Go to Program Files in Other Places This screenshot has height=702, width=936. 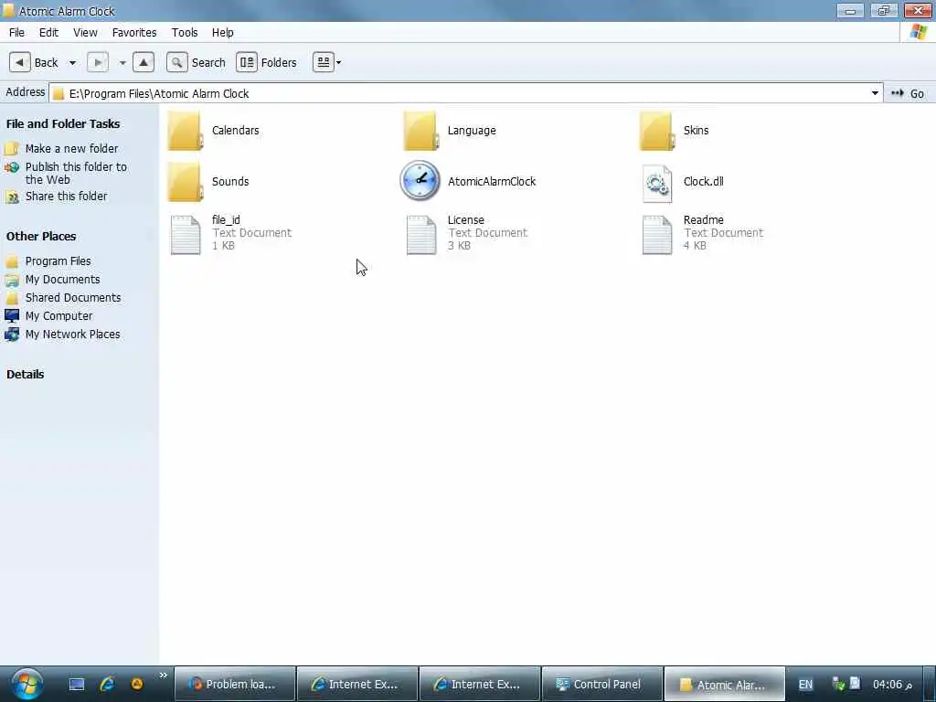(x=58, y=261)
